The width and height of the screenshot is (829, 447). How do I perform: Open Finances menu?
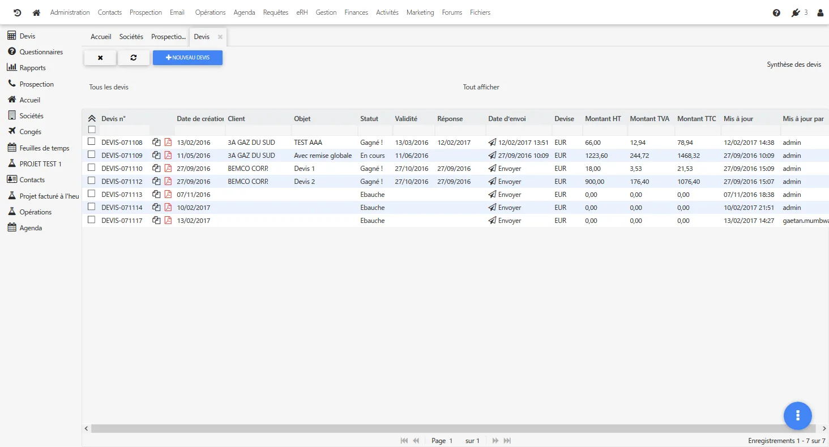pyautogui.click(x=356, y=12)
